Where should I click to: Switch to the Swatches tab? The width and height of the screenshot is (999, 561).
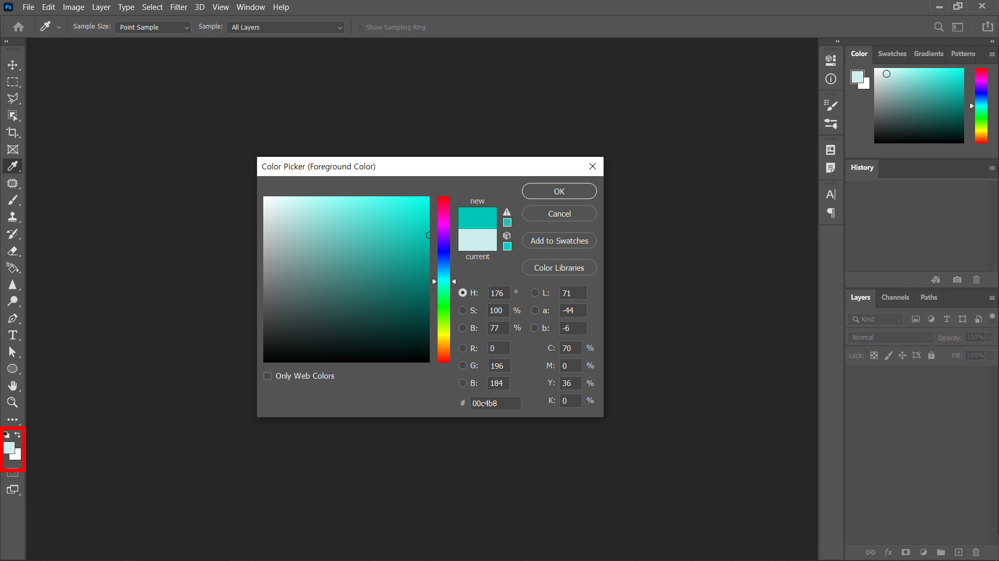892,54
